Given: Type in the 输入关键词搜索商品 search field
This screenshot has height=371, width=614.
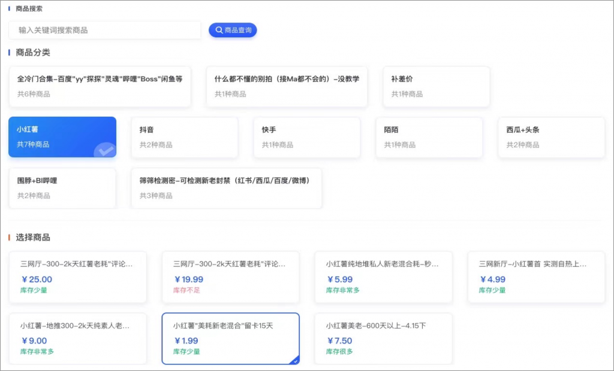Looking at the screenshot, I should pyautogui.click(x=105, y=30).
